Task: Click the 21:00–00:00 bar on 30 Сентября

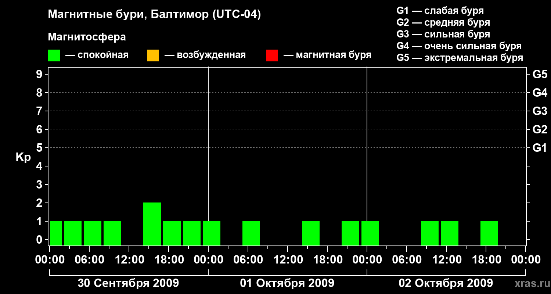Action: coord(192,233)
